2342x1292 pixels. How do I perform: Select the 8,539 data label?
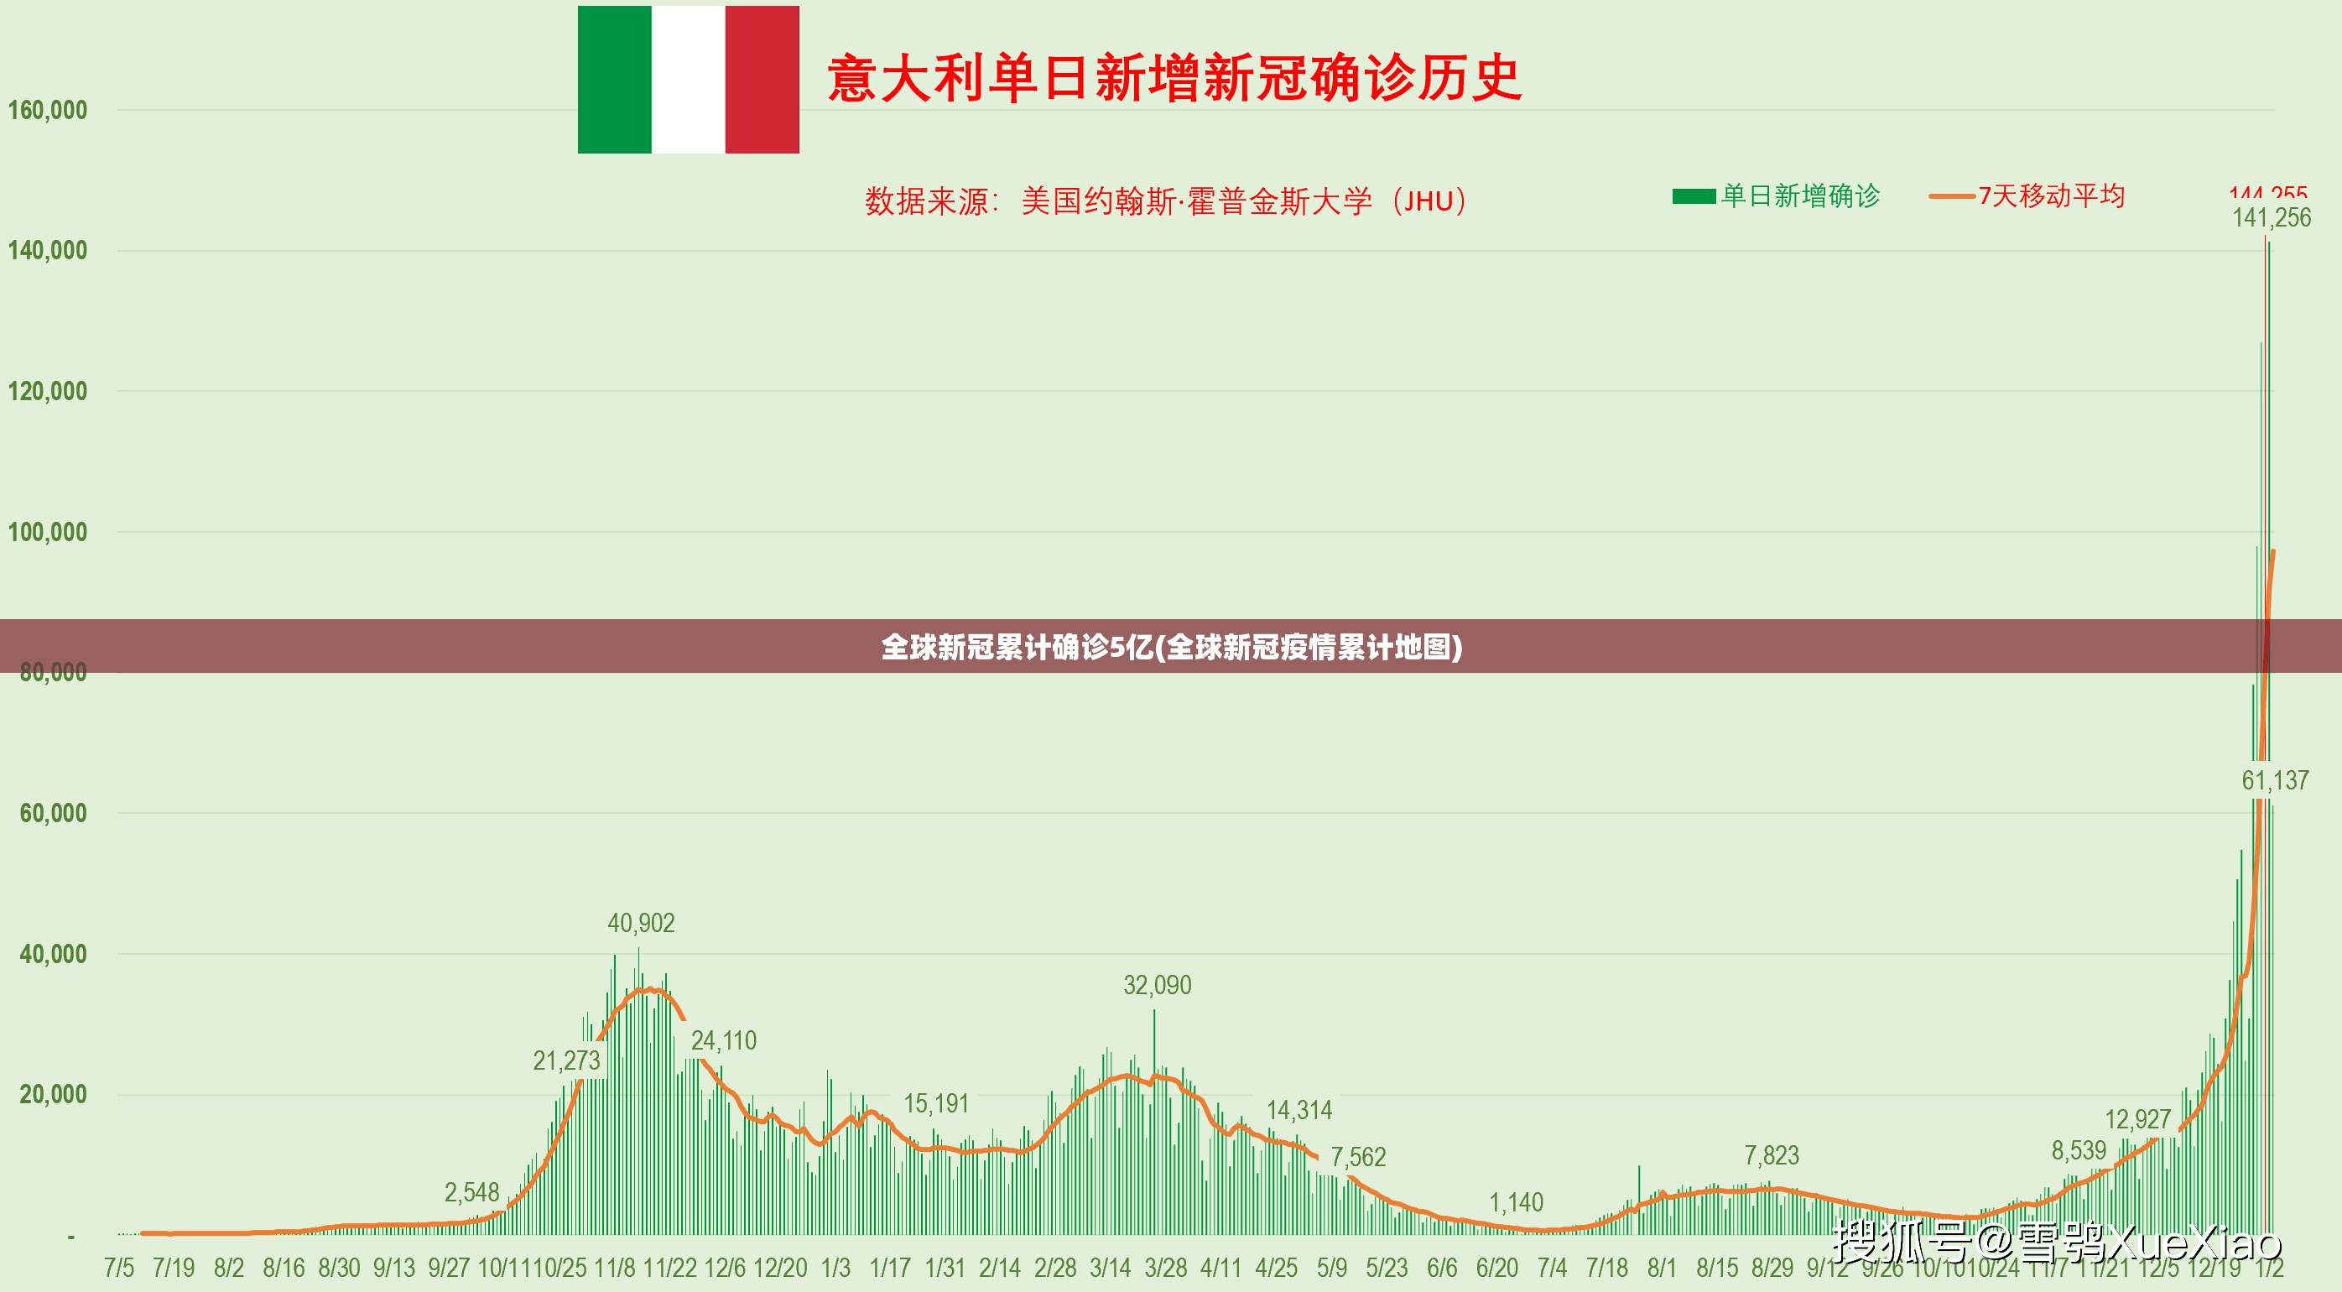(x=2079, y=1151)
